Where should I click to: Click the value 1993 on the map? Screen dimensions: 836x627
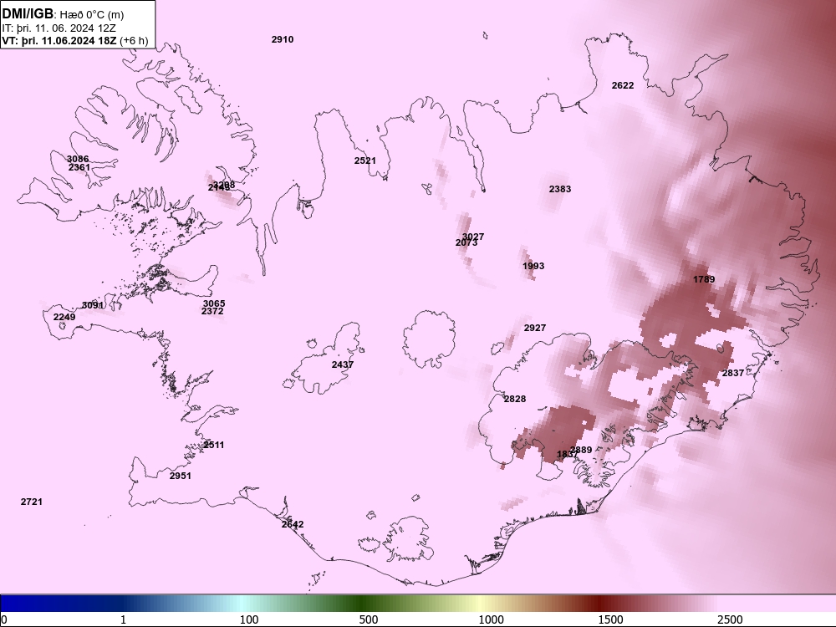pyautogui.click(x=533, y=266)
